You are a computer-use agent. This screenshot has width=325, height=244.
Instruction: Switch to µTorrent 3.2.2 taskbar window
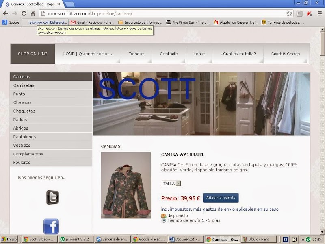76,239
